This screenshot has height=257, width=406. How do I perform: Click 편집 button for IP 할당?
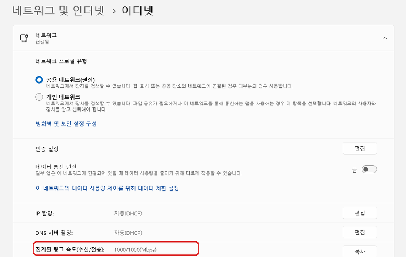pos(360,213)
